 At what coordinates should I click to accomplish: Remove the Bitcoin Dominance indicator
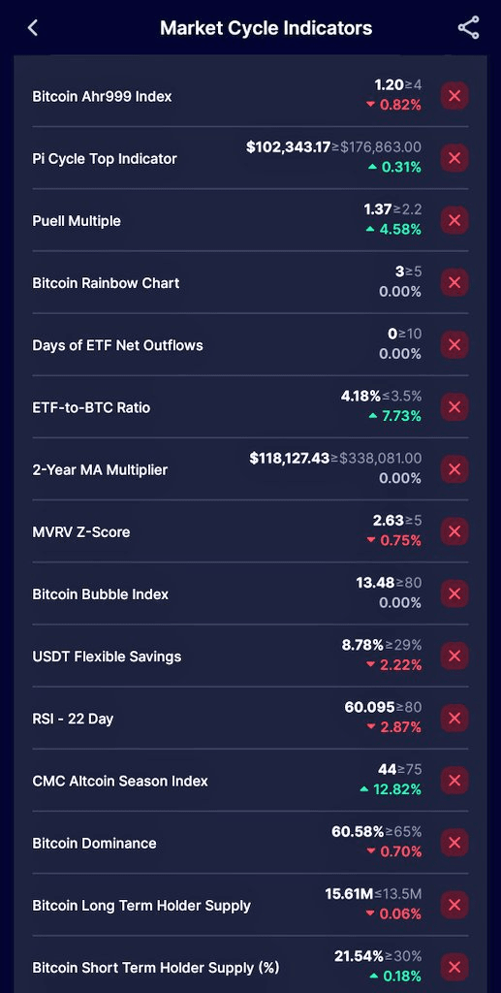coord(454,843)
